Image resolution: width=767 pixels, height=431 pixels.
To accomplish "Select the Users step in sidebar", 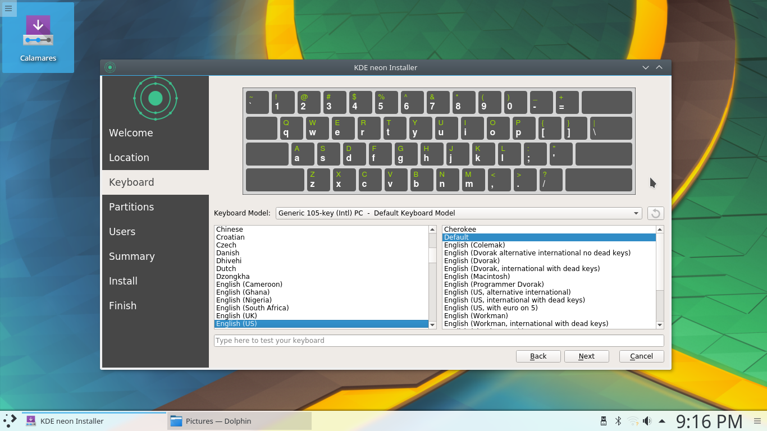I will click(156, 232).
